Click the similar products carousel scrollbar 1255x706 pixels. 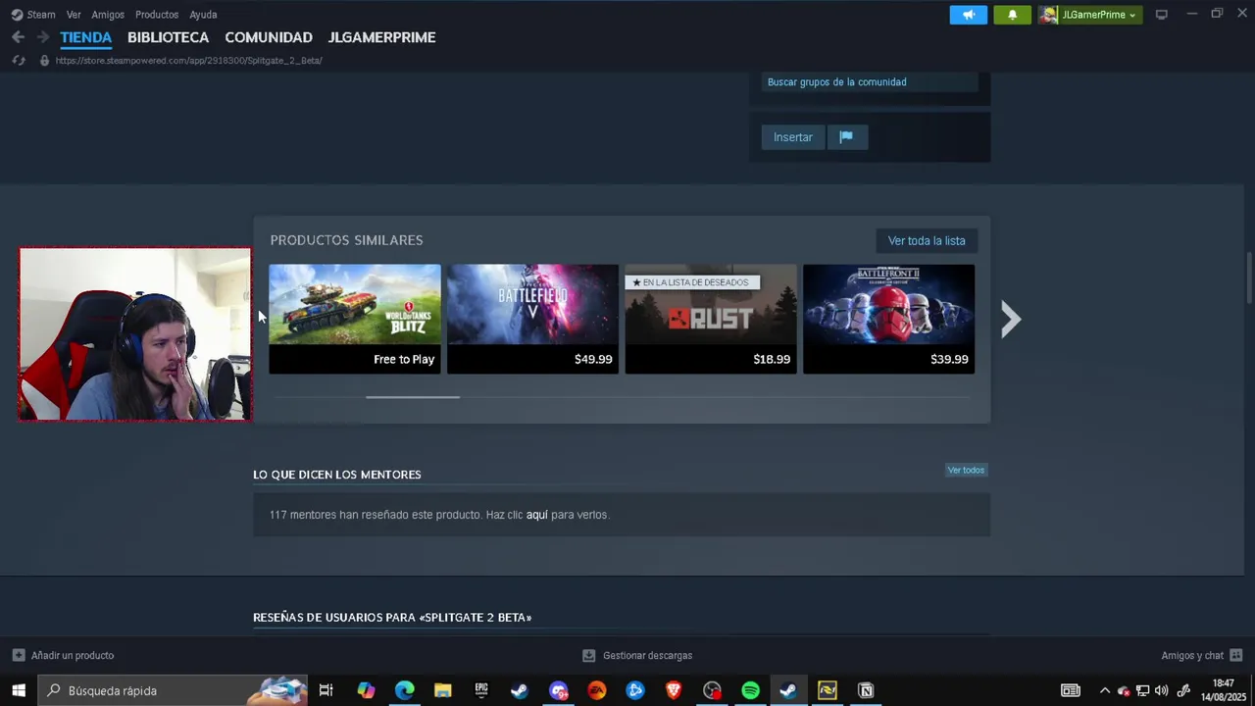pos(413,397)
